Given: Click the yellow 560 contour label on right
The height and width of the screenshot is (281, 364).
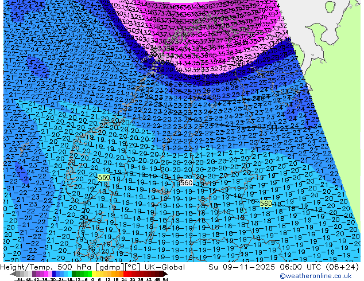Looking at the screenshot, I should [266, 204].
